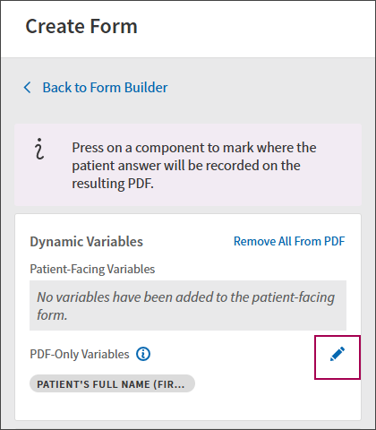Edit PDF-only variables with pencil icon
This screenshot has width=376, height=430.
pyautogui.click(x=338, y=354)
